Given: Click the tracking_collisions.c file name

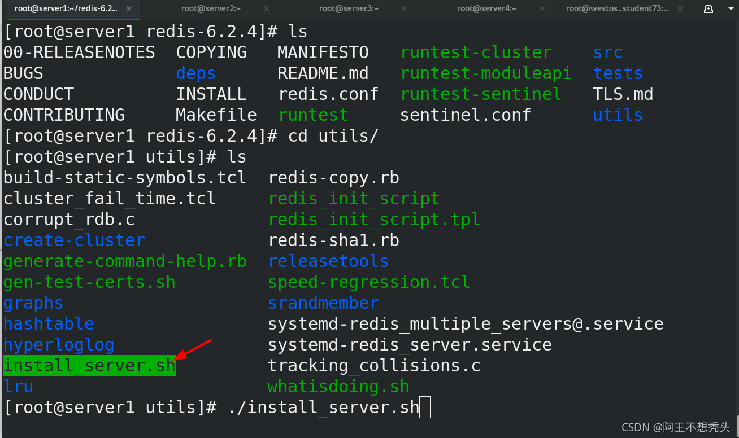Looking at the screenshot, I should [374, 366].
